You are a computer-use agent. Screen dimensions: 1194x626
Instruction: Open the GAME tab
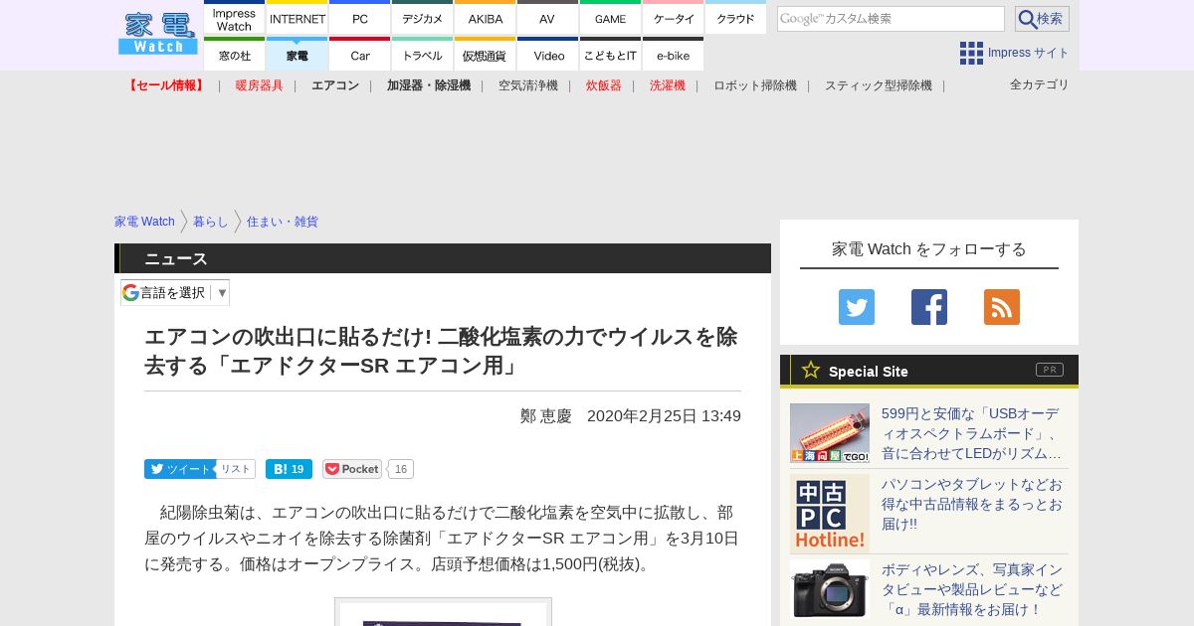point(611,19)
